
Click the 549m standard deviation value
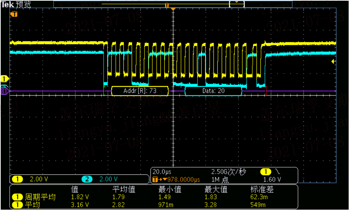click(258, 205)
